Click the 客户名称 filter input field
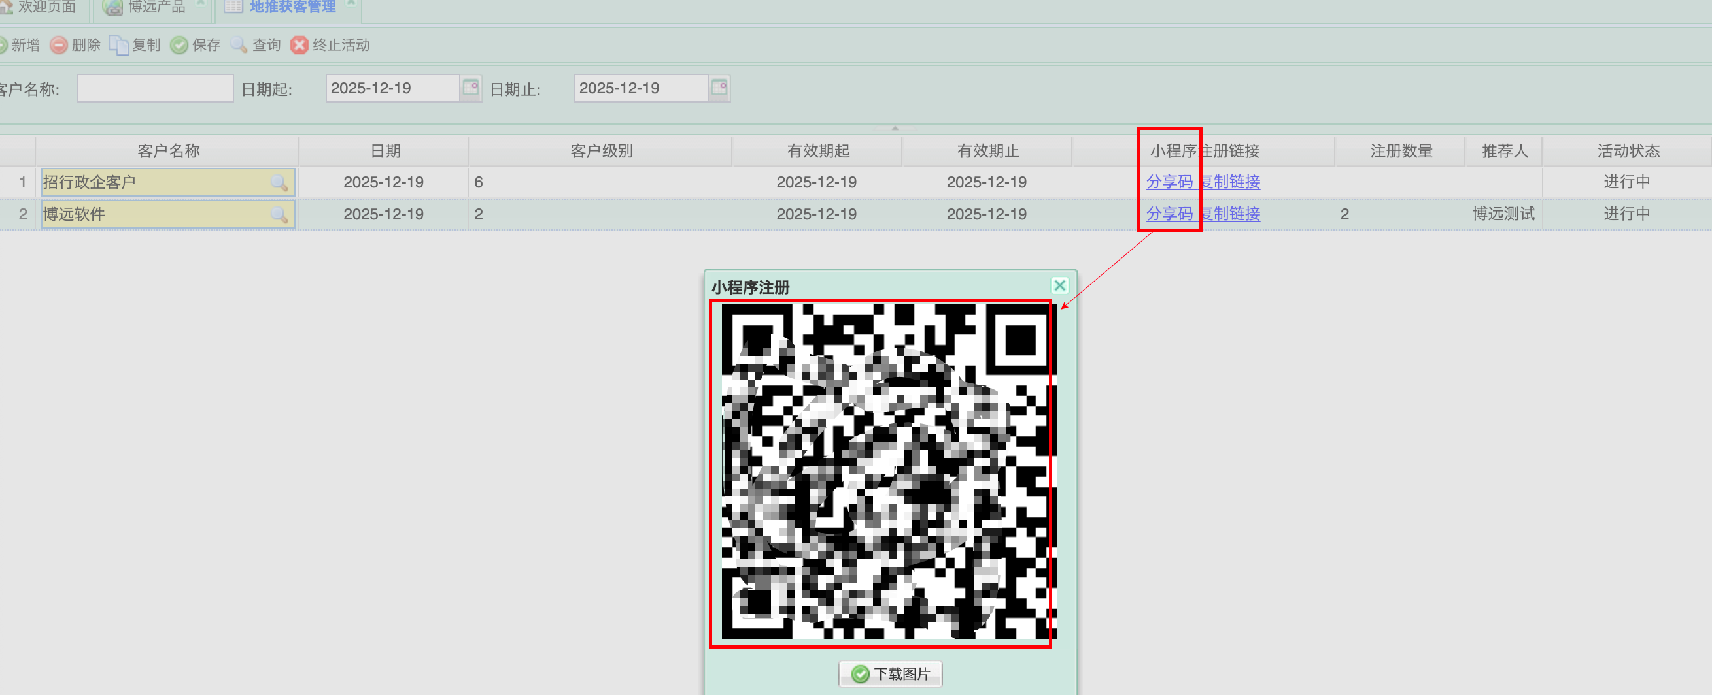 click(155, 88)
